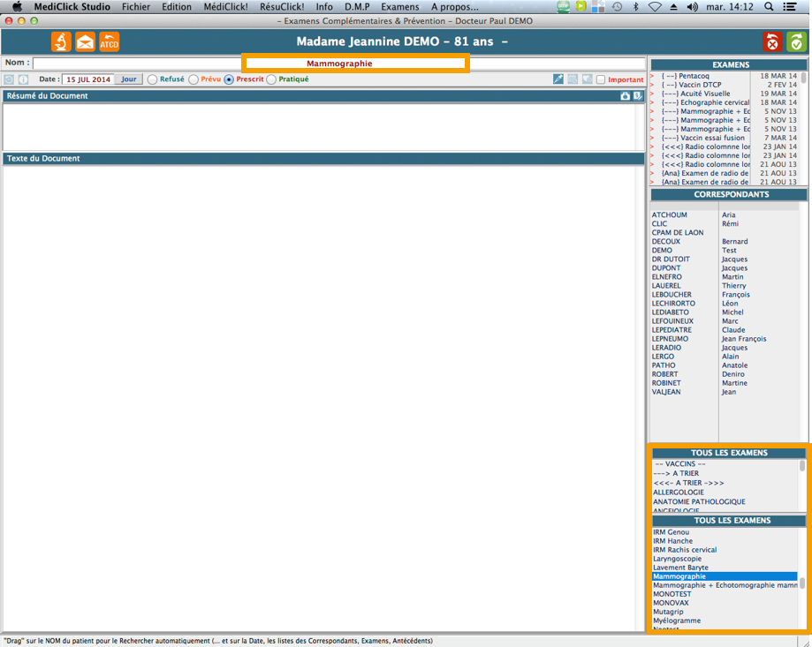Click the orange microscope exam icon
Screen dimensions: 812x647
tap(61, 41)
